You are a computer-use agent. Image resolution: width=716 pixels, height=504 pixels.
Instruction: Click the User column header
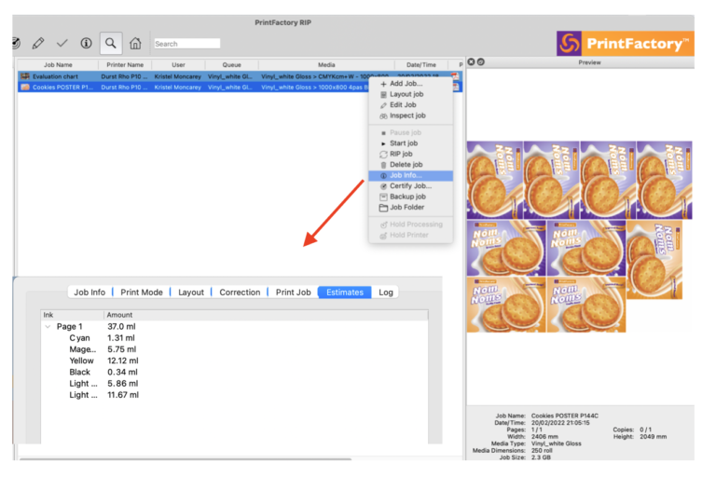pos(179,65)
